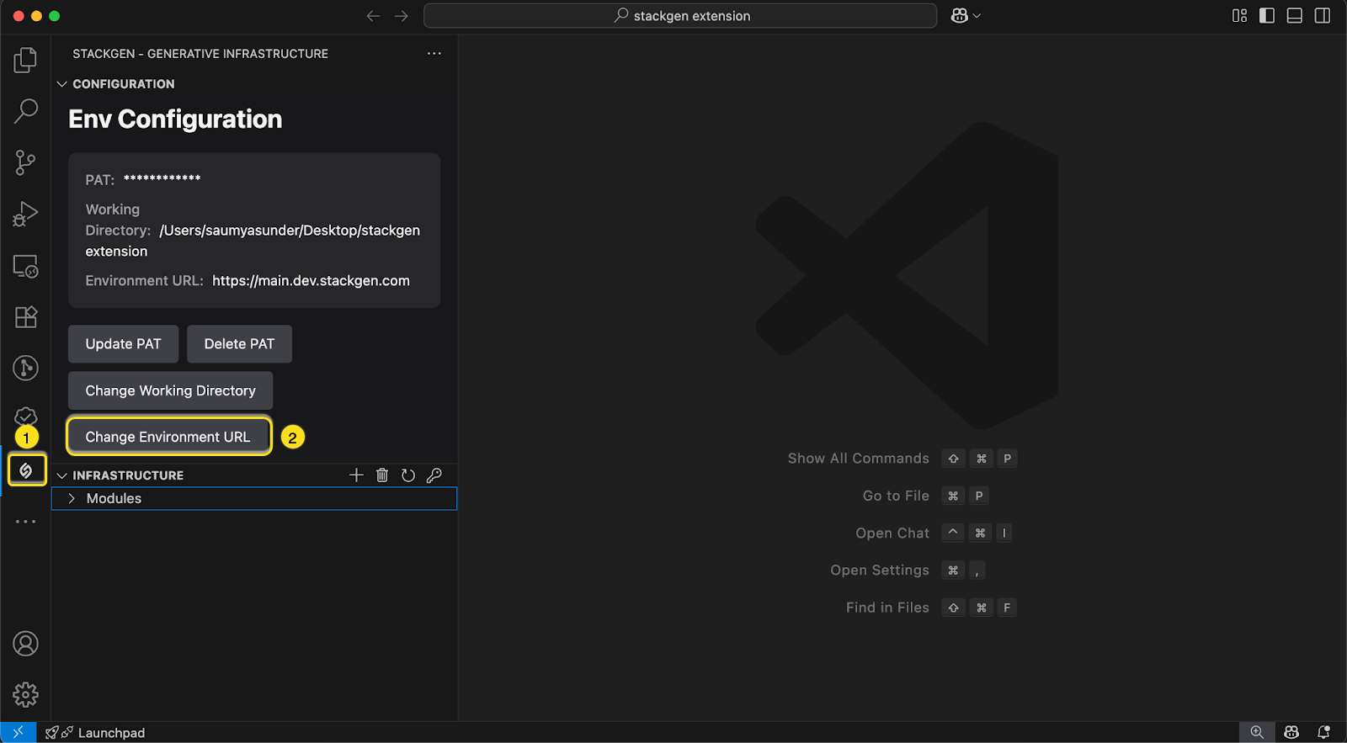Click the Env Configuration heading

point(175,119)
